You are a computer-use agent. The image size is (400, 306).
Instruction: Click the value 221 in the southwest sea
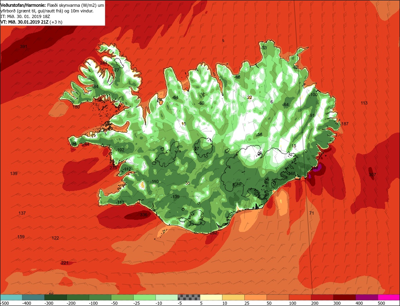65,263
